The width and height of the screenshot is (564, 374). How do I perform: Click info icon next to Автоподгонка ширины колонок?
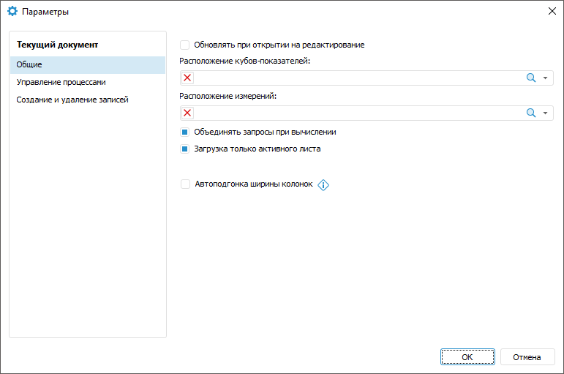[323, 185]
